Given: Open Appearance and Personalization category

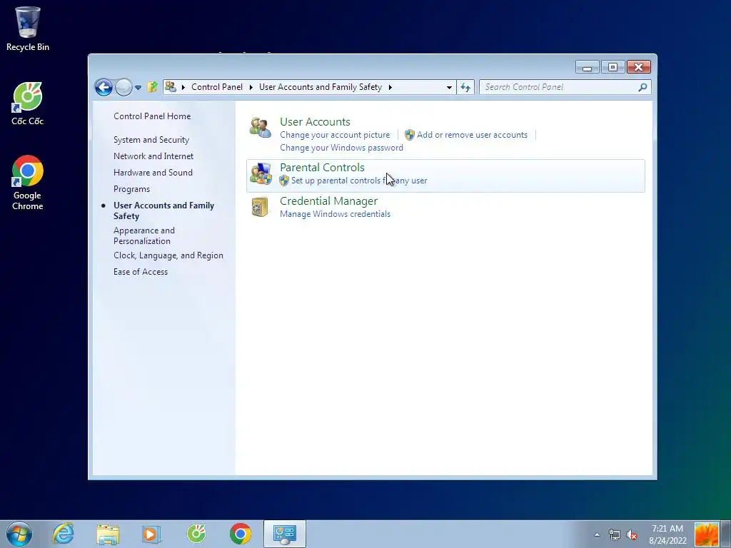Looking at the screenshot, I should click(144, 235).
